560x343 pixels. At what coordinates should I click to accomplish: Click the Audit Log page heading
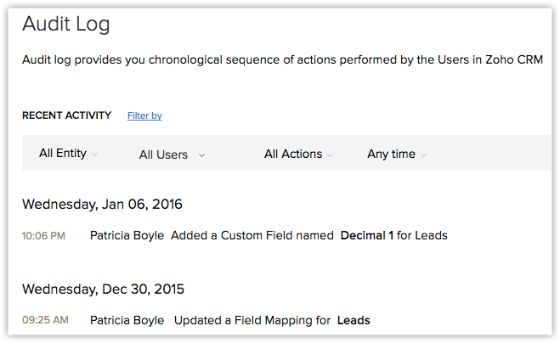[66, 24]
